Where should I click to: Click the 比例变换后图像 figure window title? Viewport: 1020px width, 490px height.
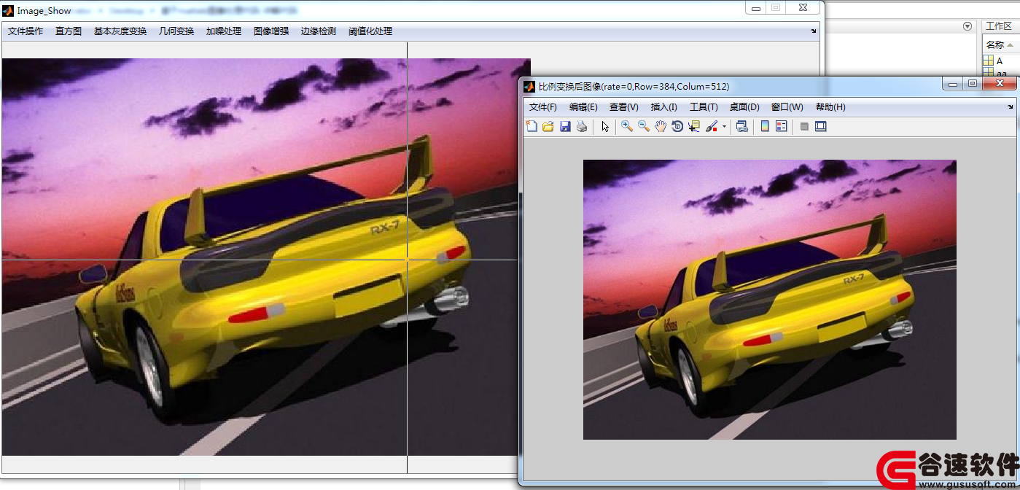[x=634, y=86]
